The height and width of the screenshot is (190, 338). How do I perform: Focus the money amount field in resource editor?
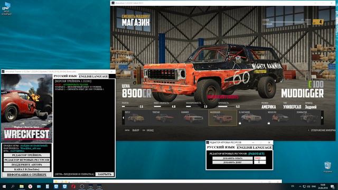point(260,162)
